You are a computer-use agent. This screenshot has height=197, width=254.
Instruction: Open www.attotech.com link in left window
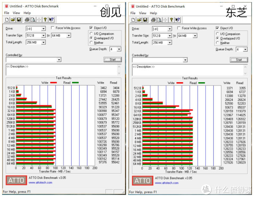(40, 183)
